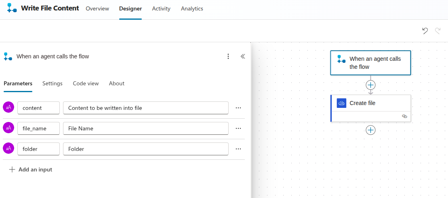This screenshot has height=198, width=448.
Task: Collapse the panel with double chevron
Action: [243, 56]
